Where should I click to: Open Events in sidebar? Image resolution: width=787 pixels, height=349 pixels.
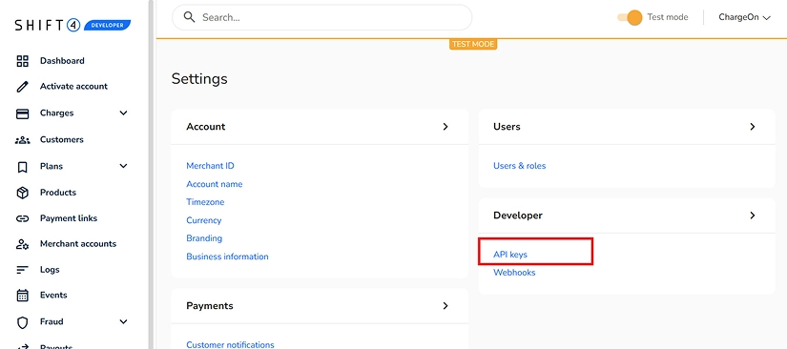point(53,296)
